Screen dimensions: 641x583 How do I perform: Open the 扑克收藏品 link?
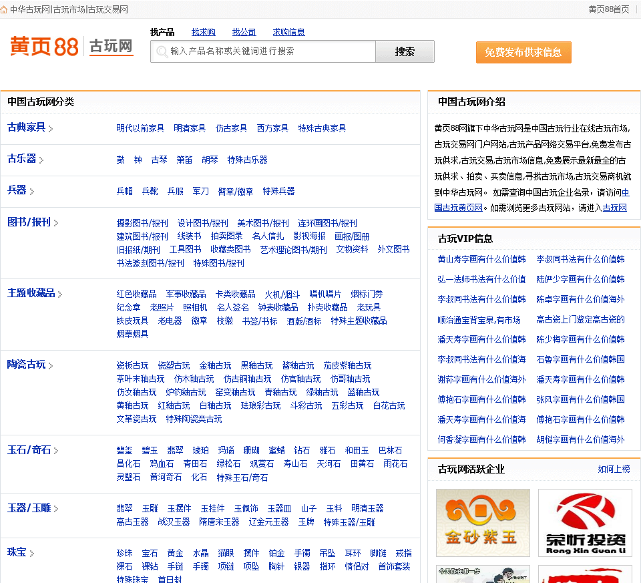(327, 307)
